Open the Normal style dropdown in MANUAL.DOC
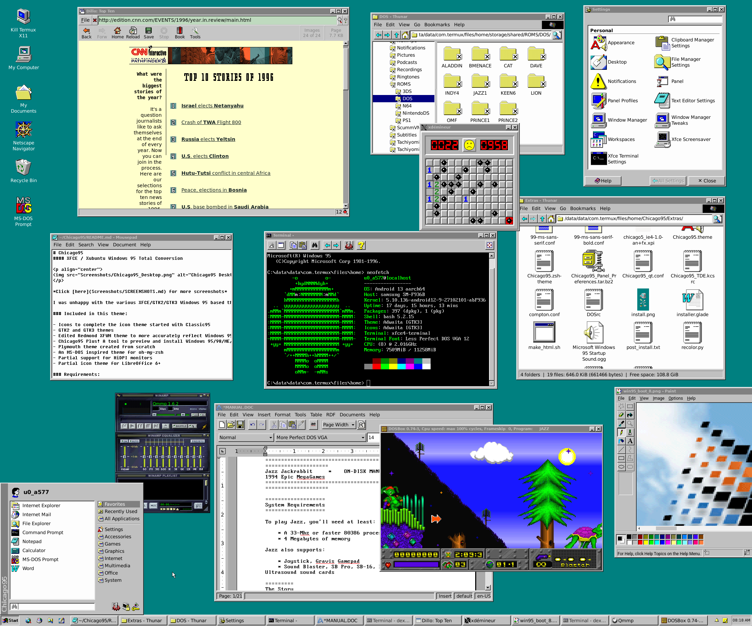This screenshot has width=752, height=626. pyautogui.click(x=246, y=437)
